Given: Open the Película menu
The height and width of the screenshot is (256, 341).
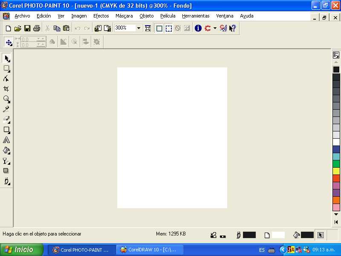Looking at the screenshot, I should click(x=168, y=16).
